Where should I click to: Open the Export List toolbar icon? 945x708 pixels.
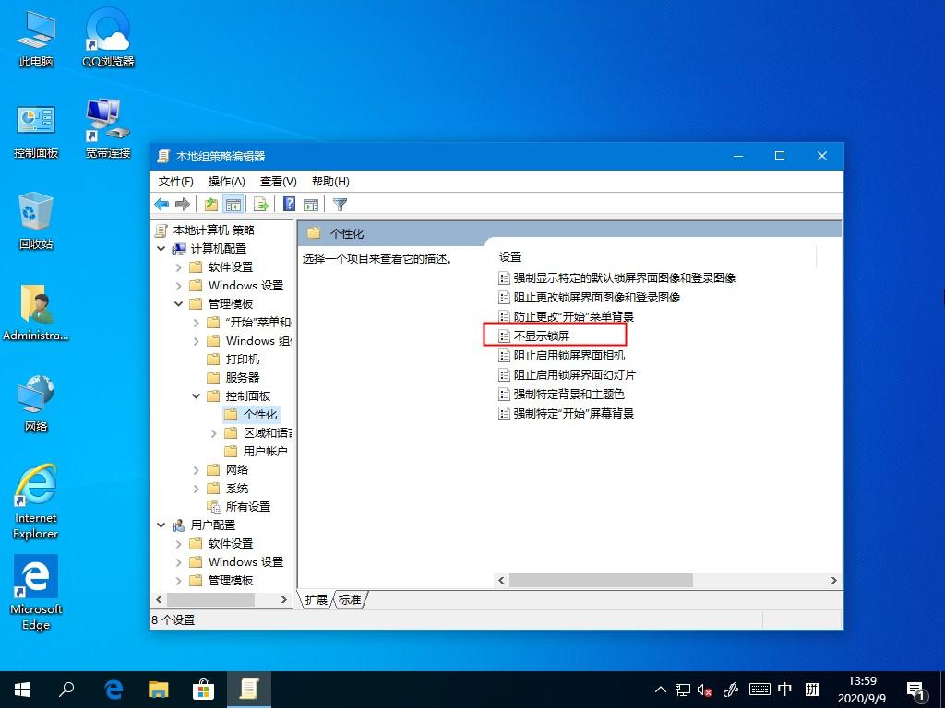tap(260, 204)
